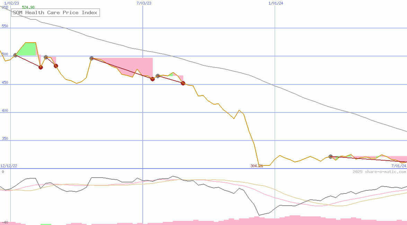407x225 pixels.
Task: Select the 7/03/23 date label at top
Action: pyautogui.click(x=144, y=3)
